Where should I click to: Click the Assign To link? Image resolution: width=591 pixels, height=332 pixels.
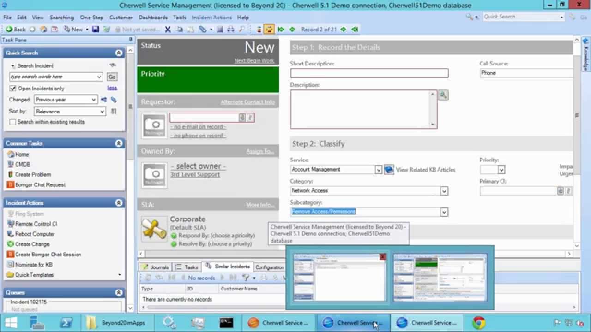[x=260, y=151]
